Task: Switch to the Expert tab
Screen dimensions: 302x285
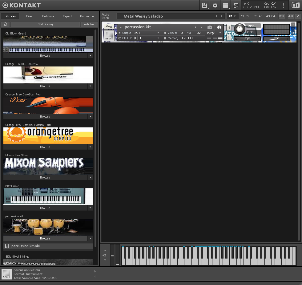Action: click(x=67, y=16)
